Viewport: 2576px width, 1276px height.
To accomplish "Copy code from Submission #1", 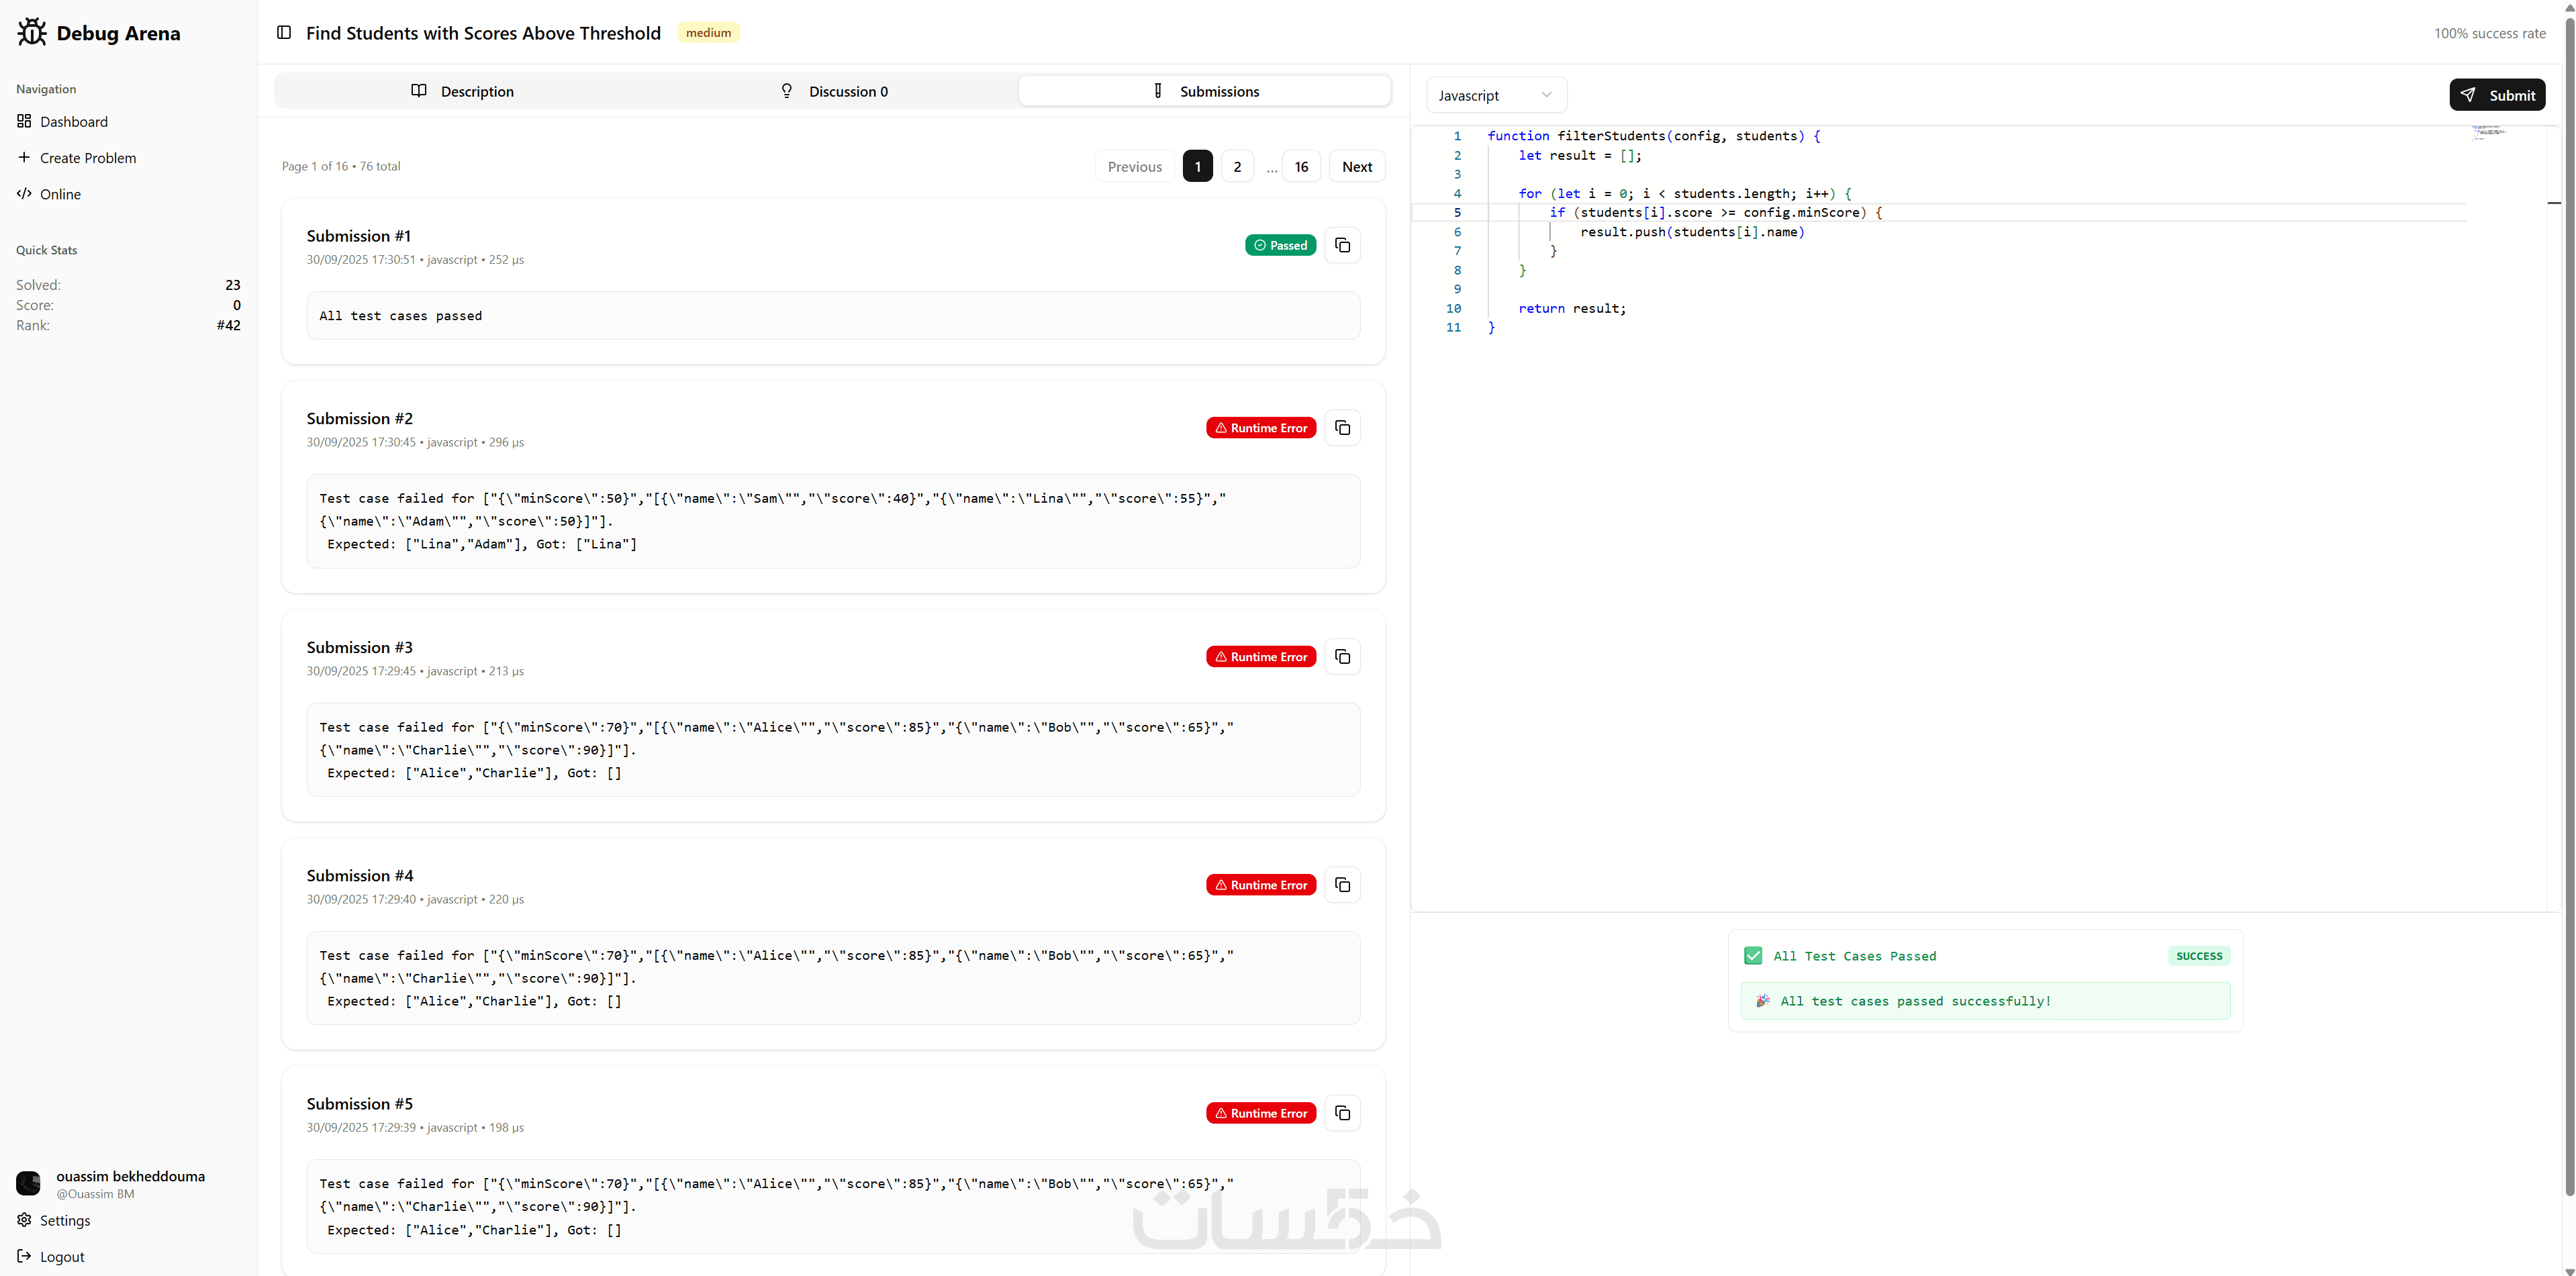I will pyautogui.click(x=1342, y=245).
